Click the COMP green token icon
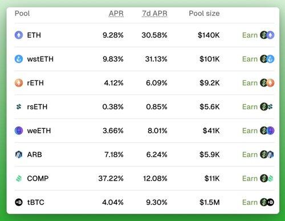285x221 pixels. [x=19, y=178]
